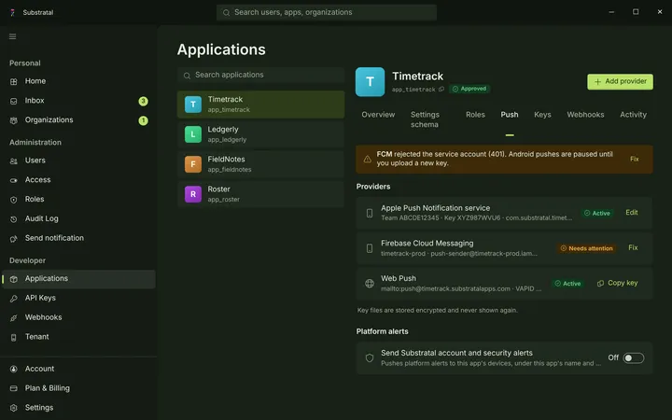
Task: Edit the Apple Push Notification service
Action: point(632,213)
